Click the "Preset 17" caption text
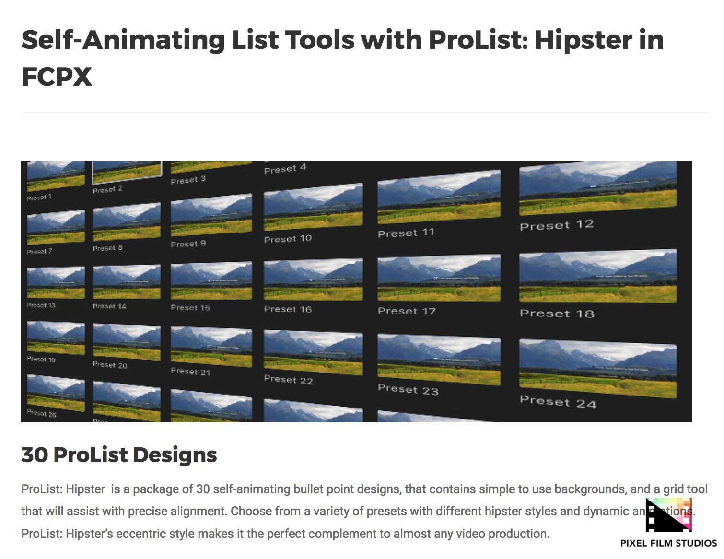 pos(407,311)
